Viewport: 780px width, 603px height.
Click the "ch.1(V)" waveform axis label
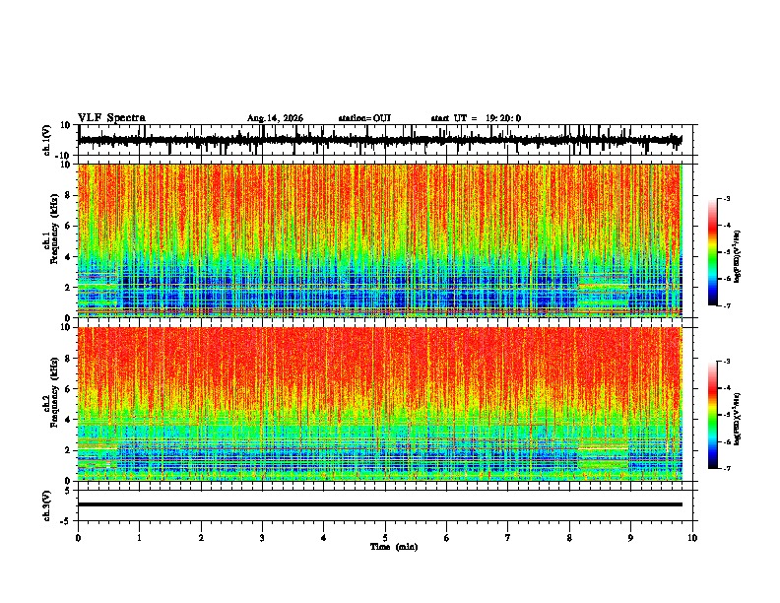(47, 140)
